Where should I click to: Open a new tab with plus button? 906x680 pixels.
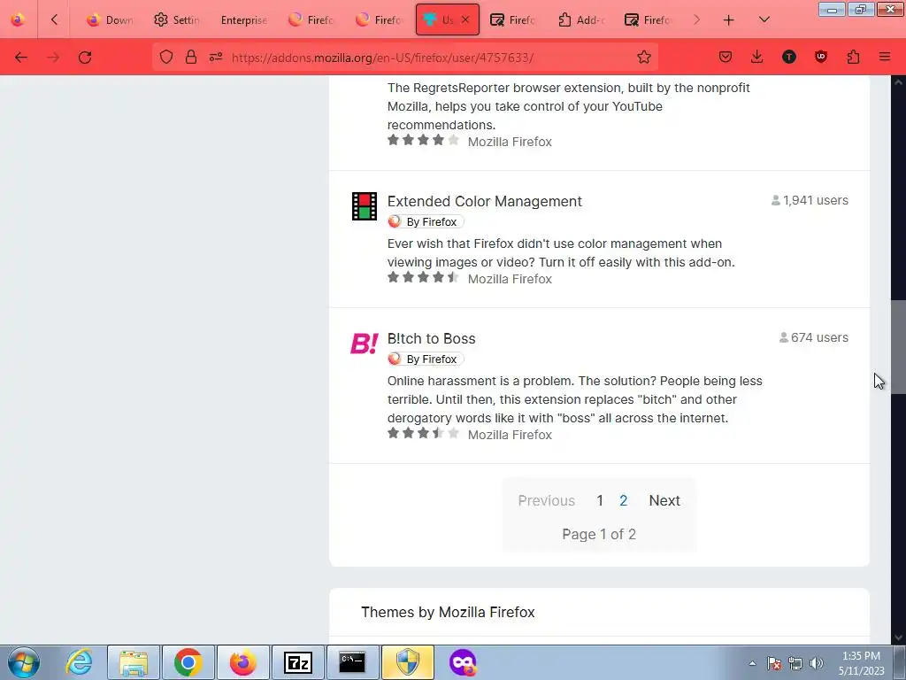(x=729, y=20)
